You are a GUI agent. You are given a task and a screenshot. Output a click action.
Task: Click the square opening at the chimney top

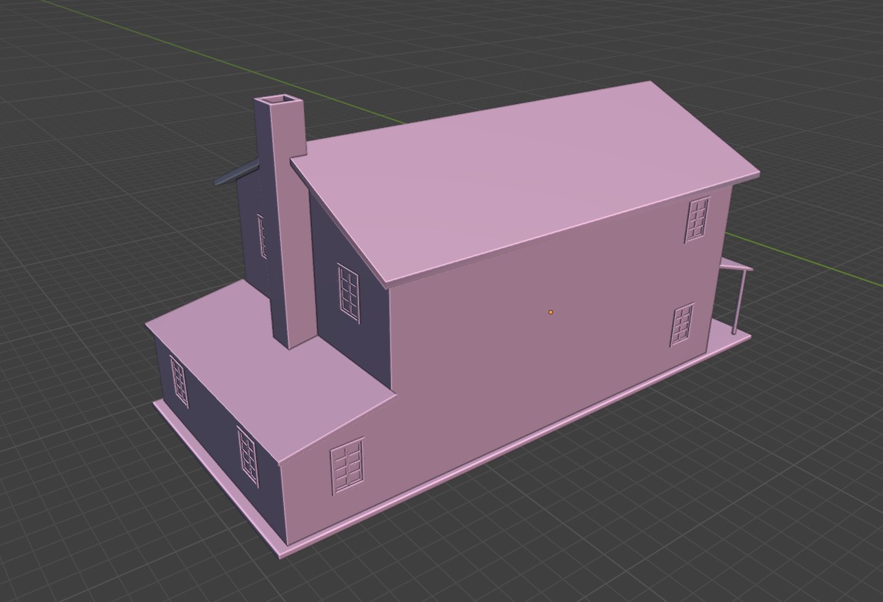(280, 99)
